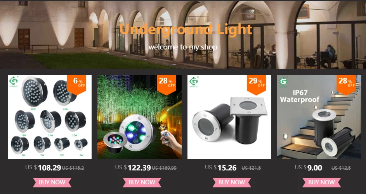The width and height of the screenshot is (366, 194).
Task: Buy the US $108.29 product now
Action: click(52, 182)
